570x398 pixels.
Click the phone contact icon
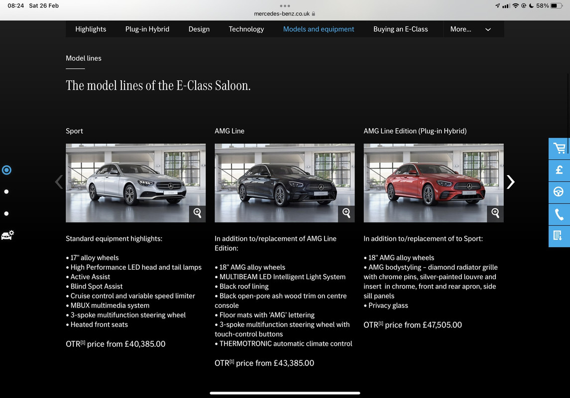tap(559, 214)
